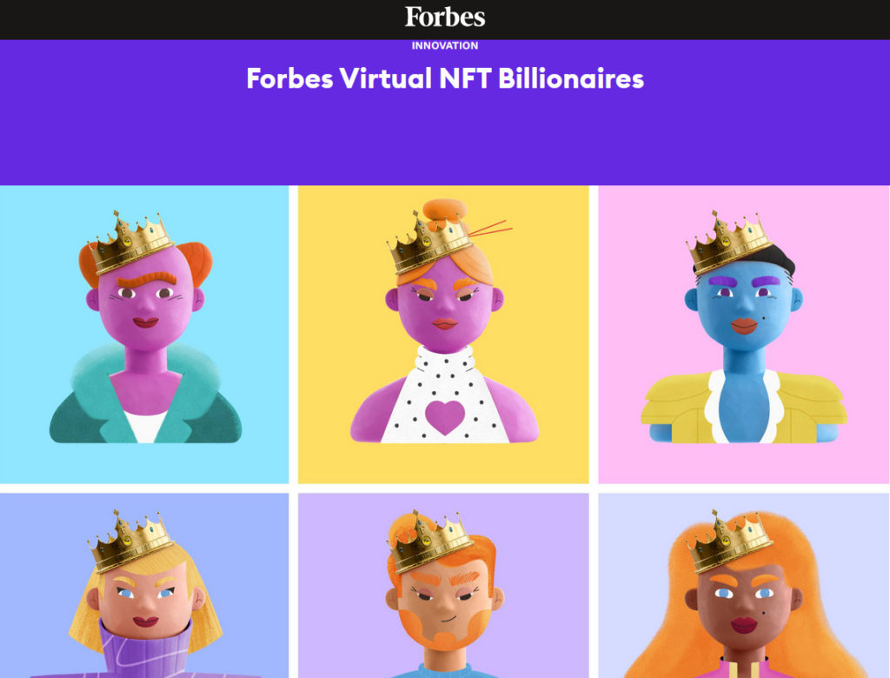Click the crown on the bun-haired avatar

pyautogui.click(x=429, y=242)
